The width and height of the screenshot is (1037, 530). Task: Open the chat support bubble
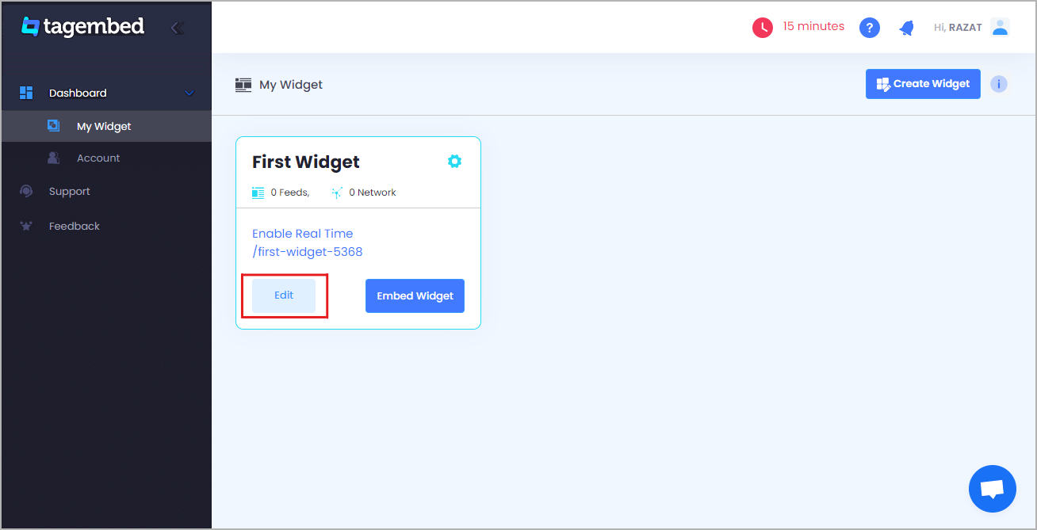pyautogui.click(x=992, y=488)
